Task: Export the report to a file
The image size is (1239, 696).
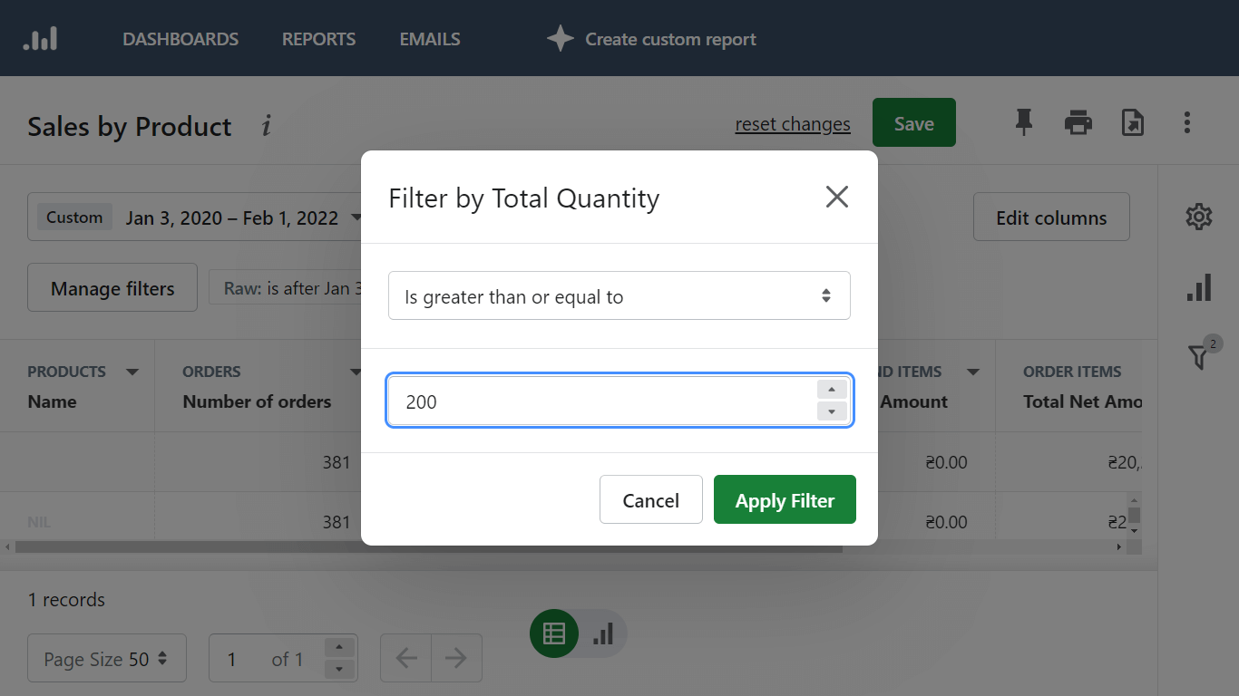Action: [x=1133, y=122]
